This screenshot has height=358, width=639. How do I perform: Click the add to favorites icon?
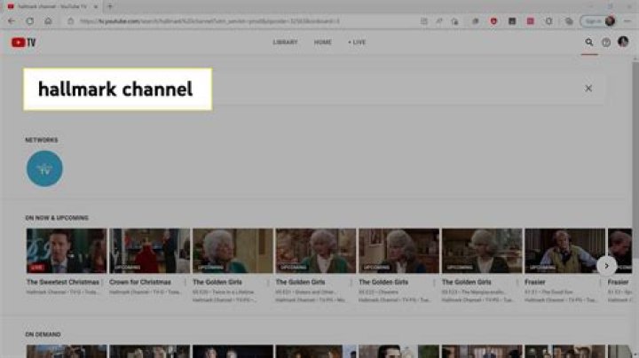point(454,21)
